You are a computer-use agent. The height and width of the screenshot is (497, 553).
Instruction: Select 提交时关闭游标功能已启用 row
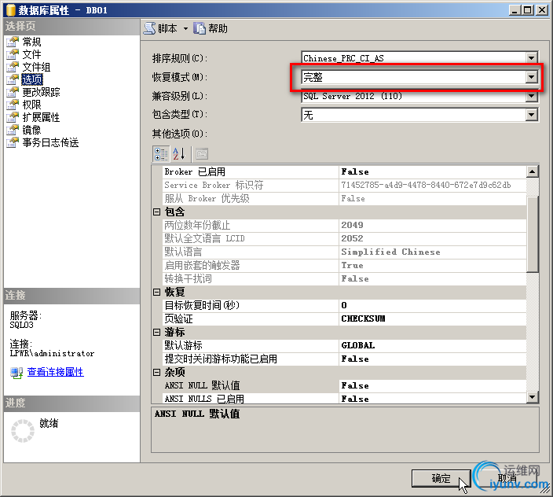click(x=344, y=359)
